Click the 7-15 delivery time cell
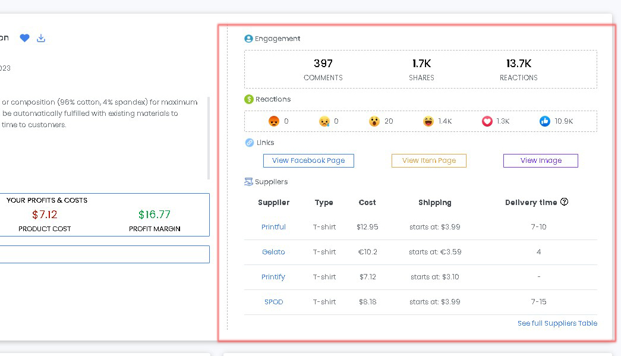Image resolution: width=621 pixels, height=356 pixels. click(x=538, y=302)
